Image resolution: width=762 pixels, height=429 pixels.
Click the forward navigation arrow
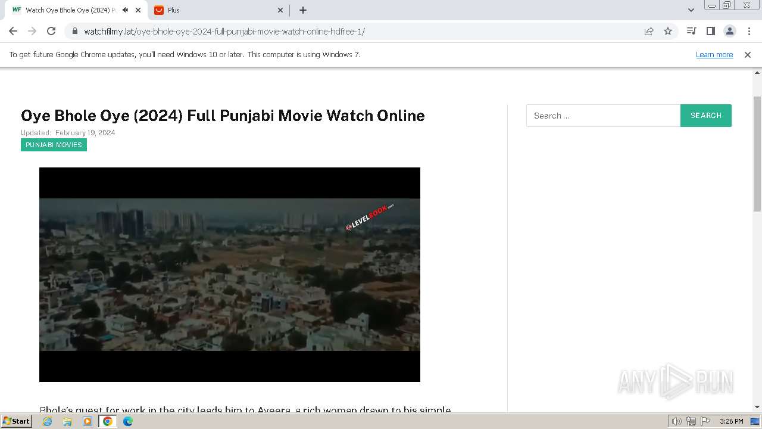32,31
